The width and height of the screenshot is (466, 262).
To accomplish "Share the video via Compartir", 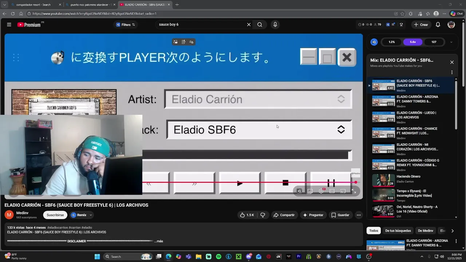I will click(x=284, y=215).
